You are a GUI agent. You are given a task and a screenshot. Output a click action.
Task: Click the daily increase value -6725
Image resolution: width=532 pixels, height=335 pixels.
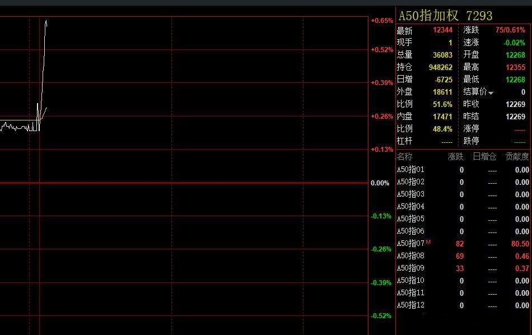pos(444,80)
